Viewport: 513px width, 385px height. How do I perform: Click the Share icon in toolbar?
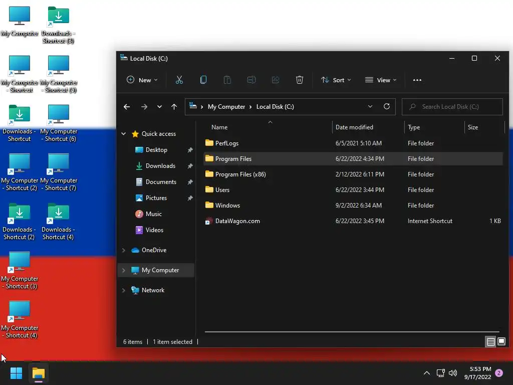pyautogui.click(x=276, y=80)
